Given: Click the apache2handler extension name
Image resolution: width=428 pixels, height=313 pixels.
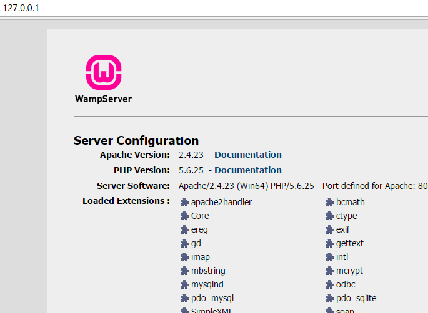Looking at the screenshot, I should pos(221,202).
